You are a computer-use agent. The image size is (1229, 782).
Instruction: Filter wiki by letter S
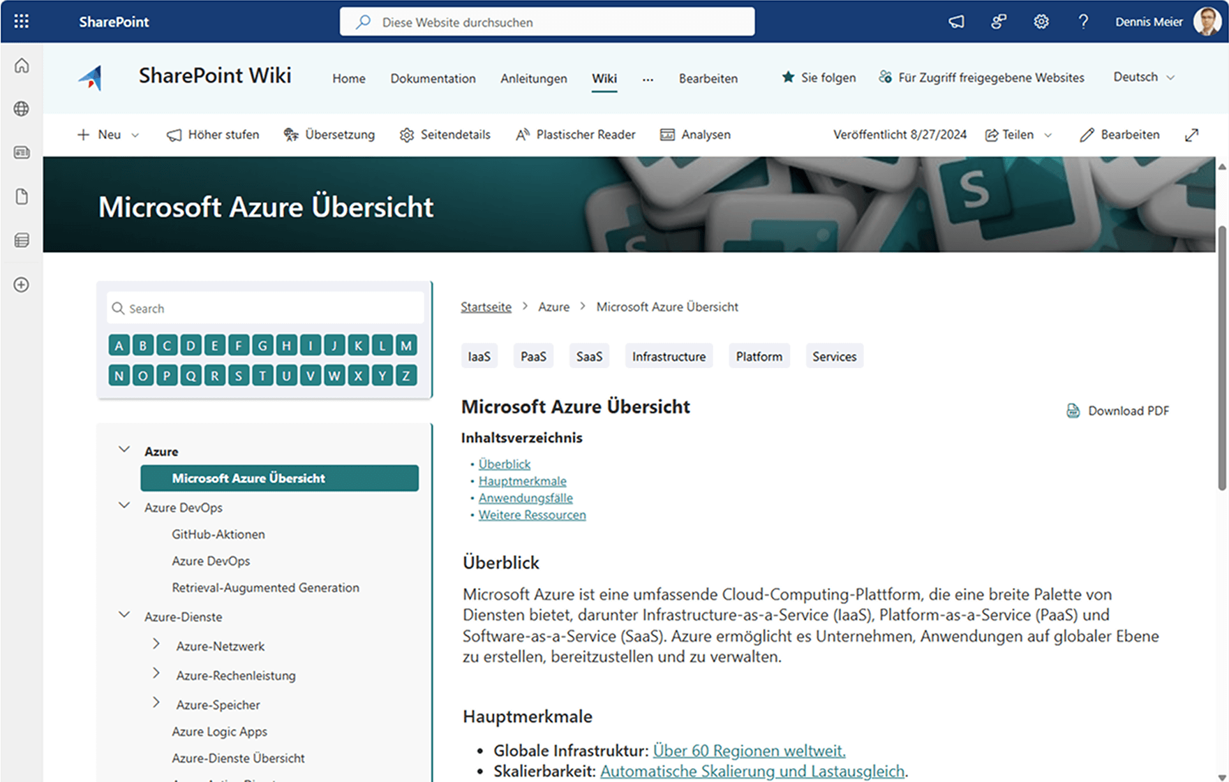239,376
